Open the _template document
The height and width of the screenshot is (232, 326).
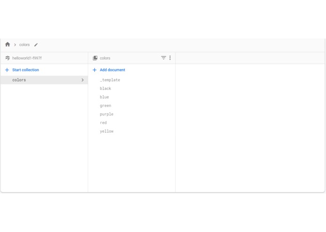click(110, 80)
